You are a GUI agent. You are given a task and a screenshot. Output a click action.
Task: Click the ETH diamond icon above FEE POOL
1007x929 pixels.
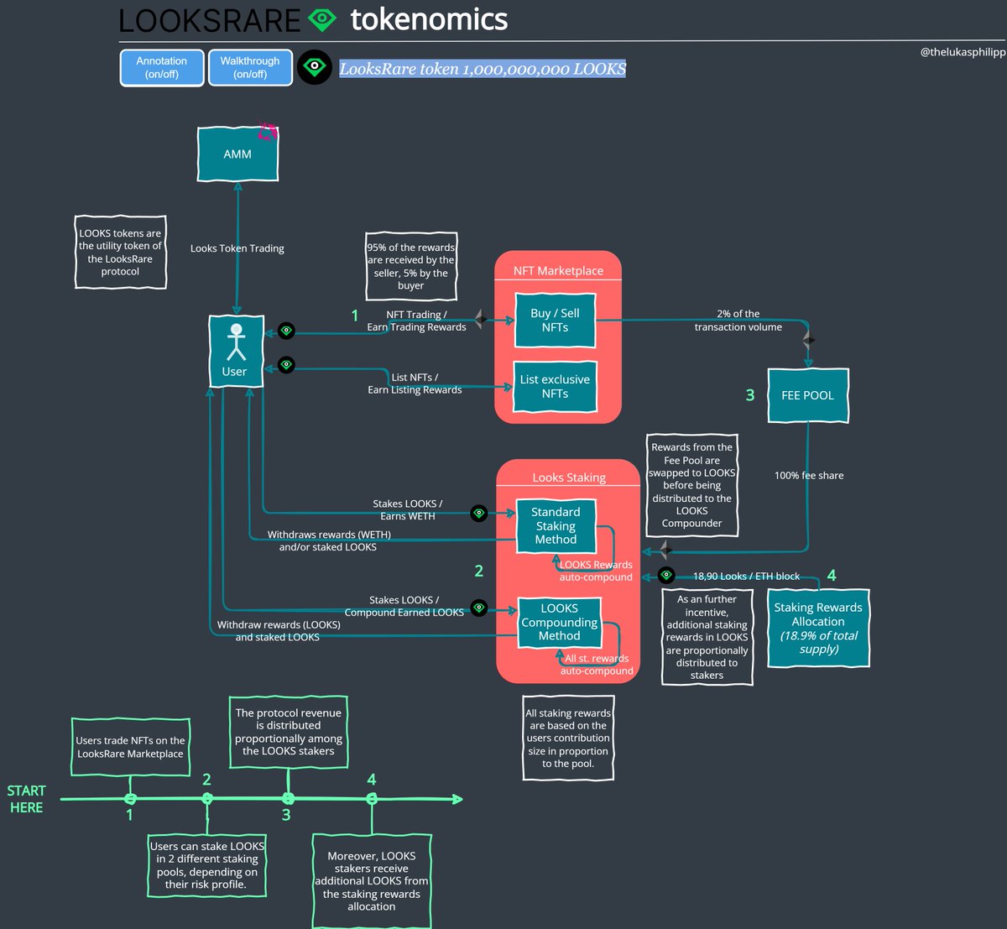coord(808,340)
